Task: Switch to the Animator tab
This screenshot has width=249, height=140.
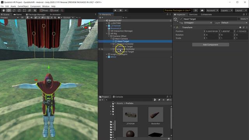Action: tap(55, 14)
